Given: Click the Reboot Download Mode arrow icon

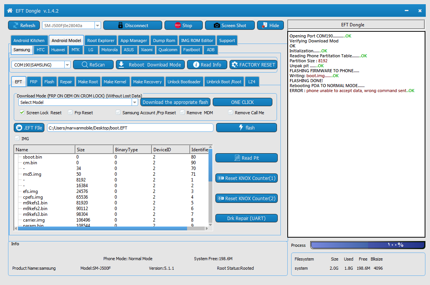Looking at the screenshot, I should pyautogui.click(x=122, y=65).
